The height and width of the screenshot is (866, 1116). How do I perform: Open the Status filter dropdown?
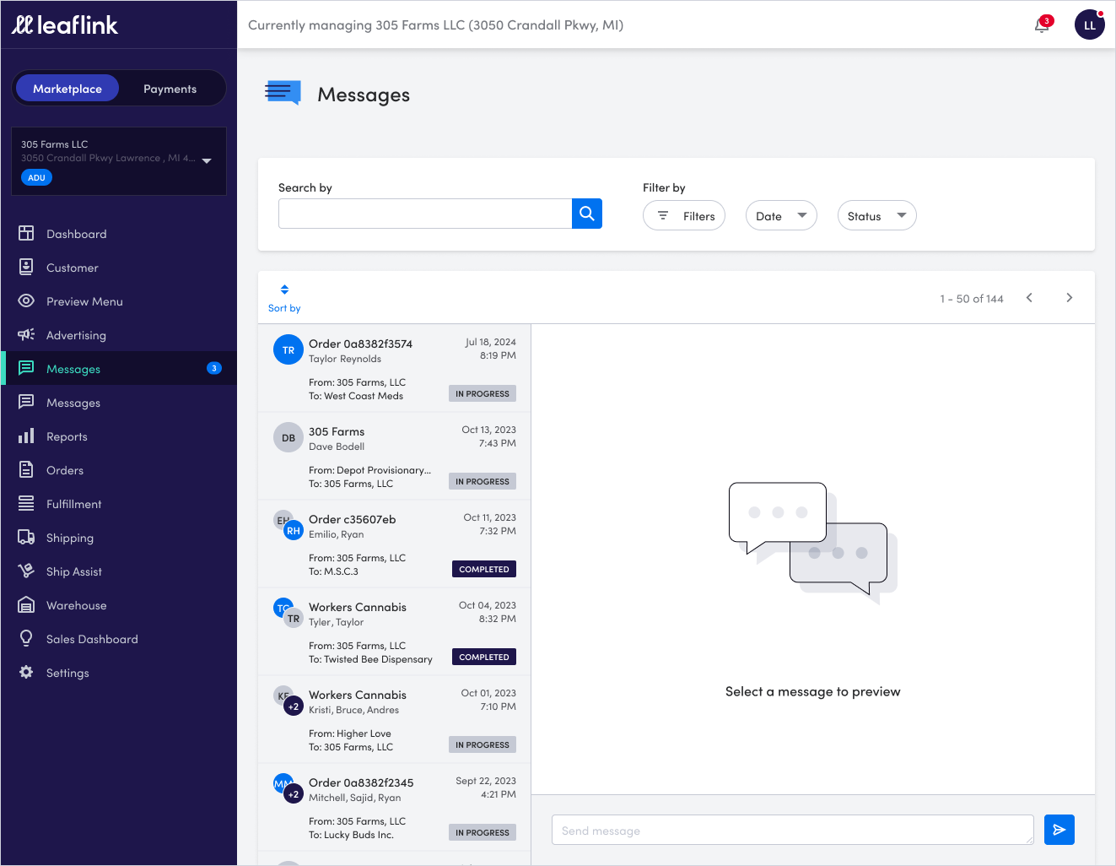(x=876, y=216)
